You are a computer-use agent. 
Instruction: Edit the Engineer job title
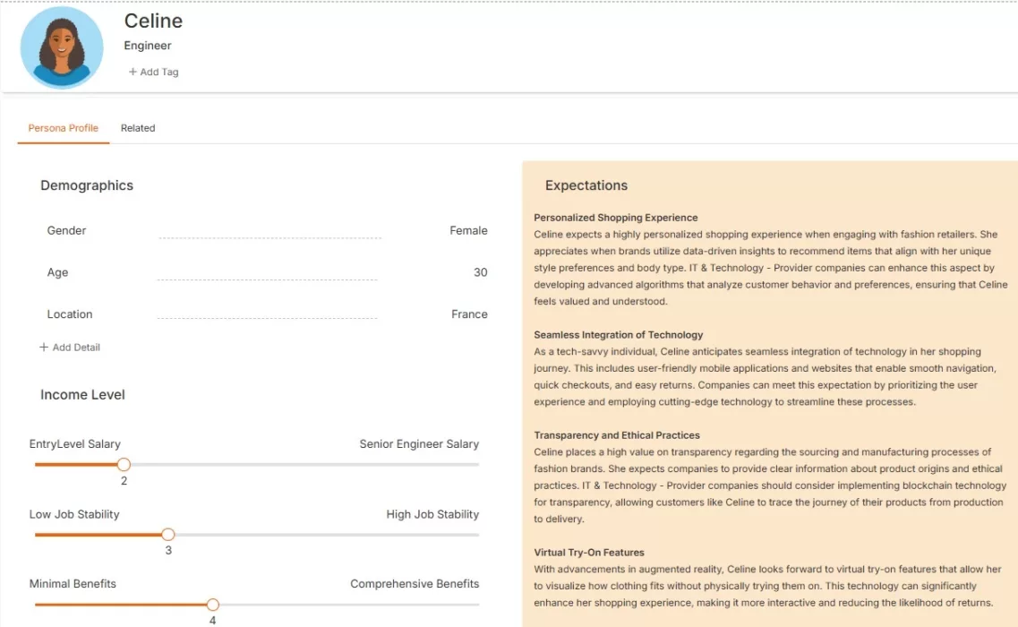tap(148, 46)
